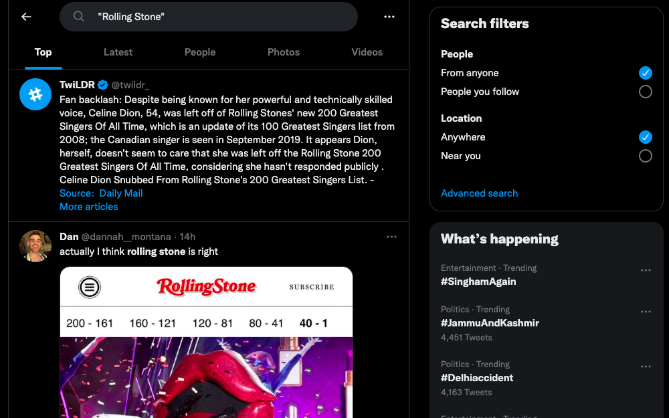Open 14h tweet timestamp

click(187, 237)
